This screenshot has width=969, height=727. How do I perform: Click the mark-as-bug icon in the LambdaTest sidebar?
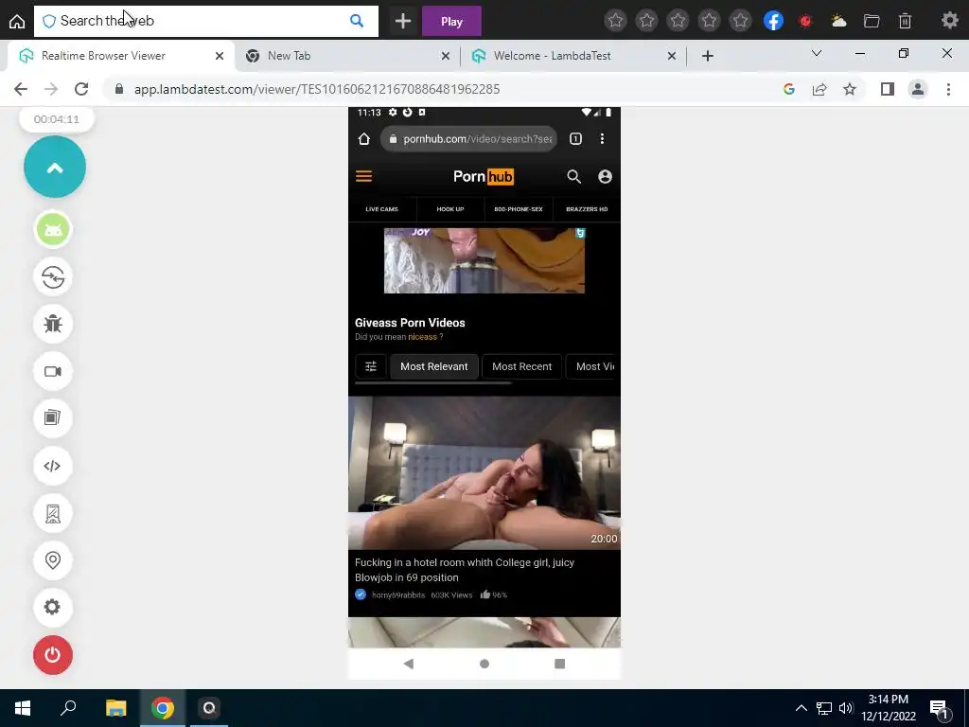53,324
